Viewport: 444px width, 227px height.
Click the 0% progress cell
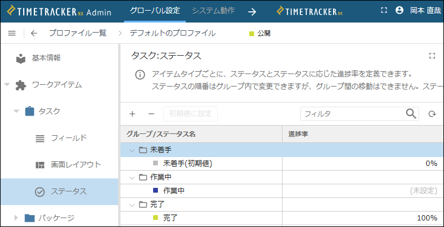[363, 164]
